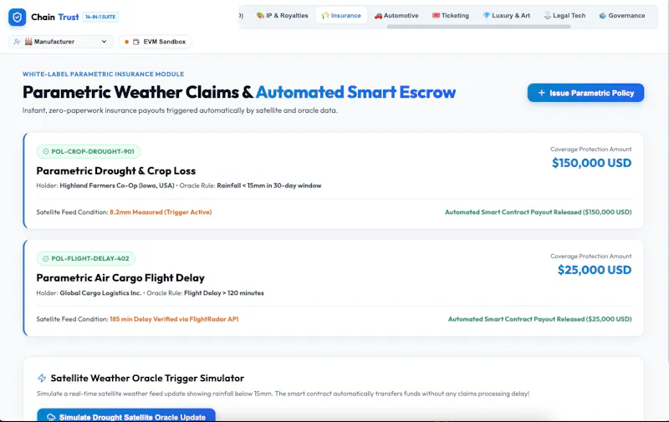Click the POL-FLIGHT-DELAY-402 policy badge
The width and height of the screenshot is (669, 422).
pos(86,258)
